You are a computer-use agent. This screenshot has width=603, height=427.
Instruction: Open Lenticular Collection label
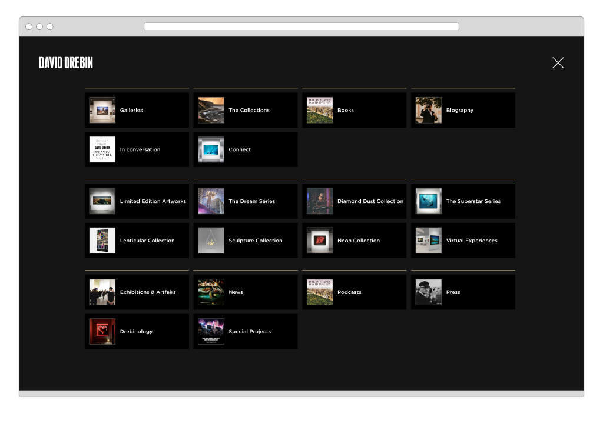pyautogui.click(x=147, y=241)
